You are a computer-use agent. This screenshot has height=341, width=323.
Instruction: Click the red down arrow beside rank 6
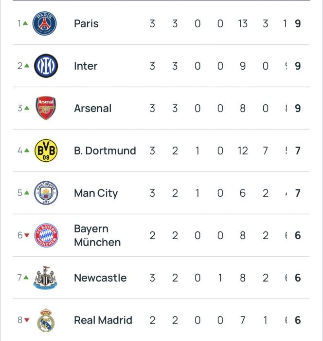27,235
